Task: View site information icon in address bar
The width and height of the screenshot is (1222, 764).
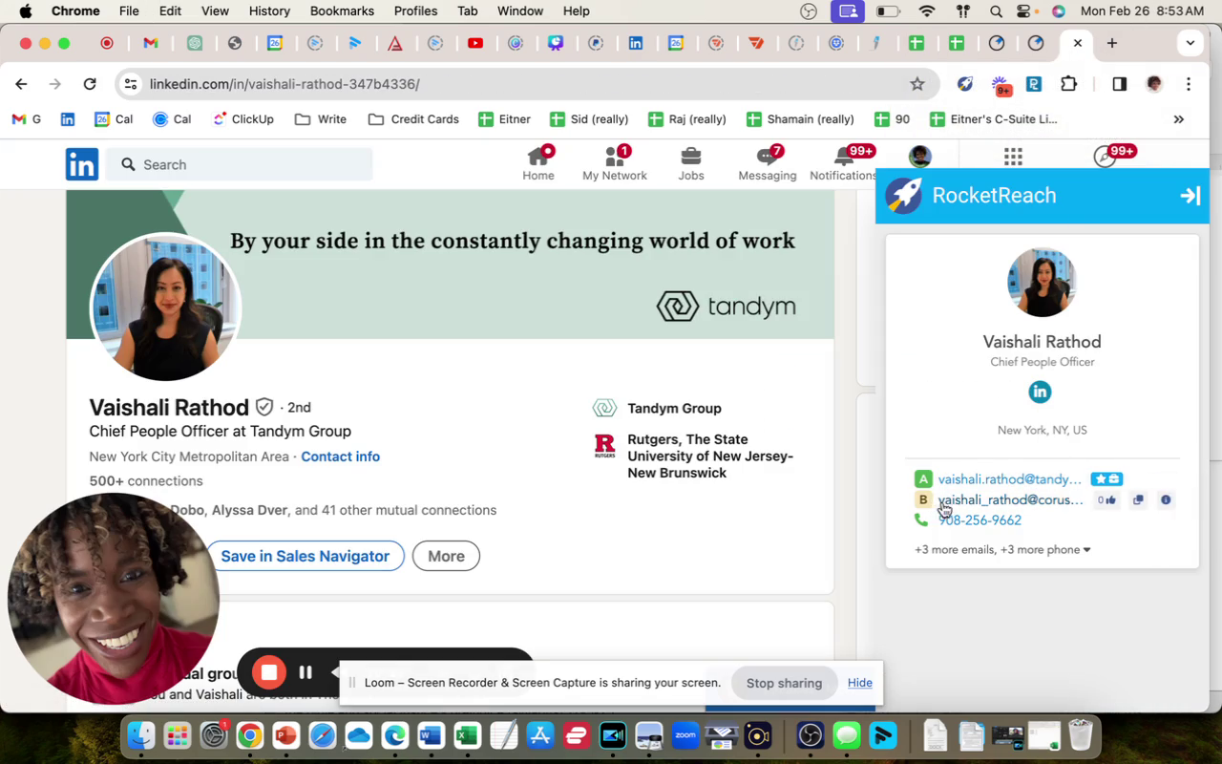Action: pos(131,84)
